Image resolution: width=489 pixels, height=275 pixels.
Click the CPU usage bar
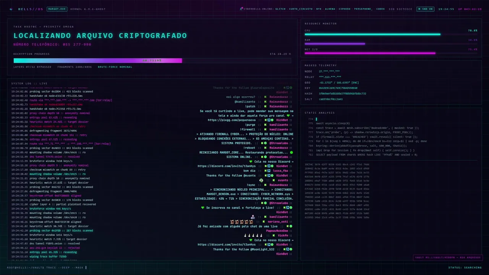pyautogui.click(x=391, y=34)
